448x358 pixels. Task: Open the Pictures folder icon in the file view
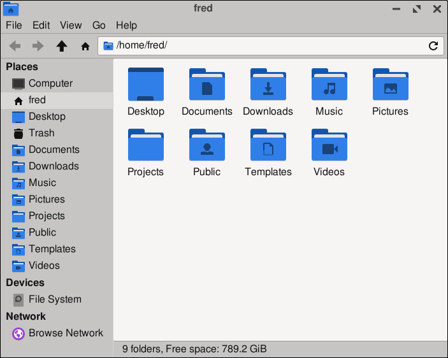[x=390, y=84]
